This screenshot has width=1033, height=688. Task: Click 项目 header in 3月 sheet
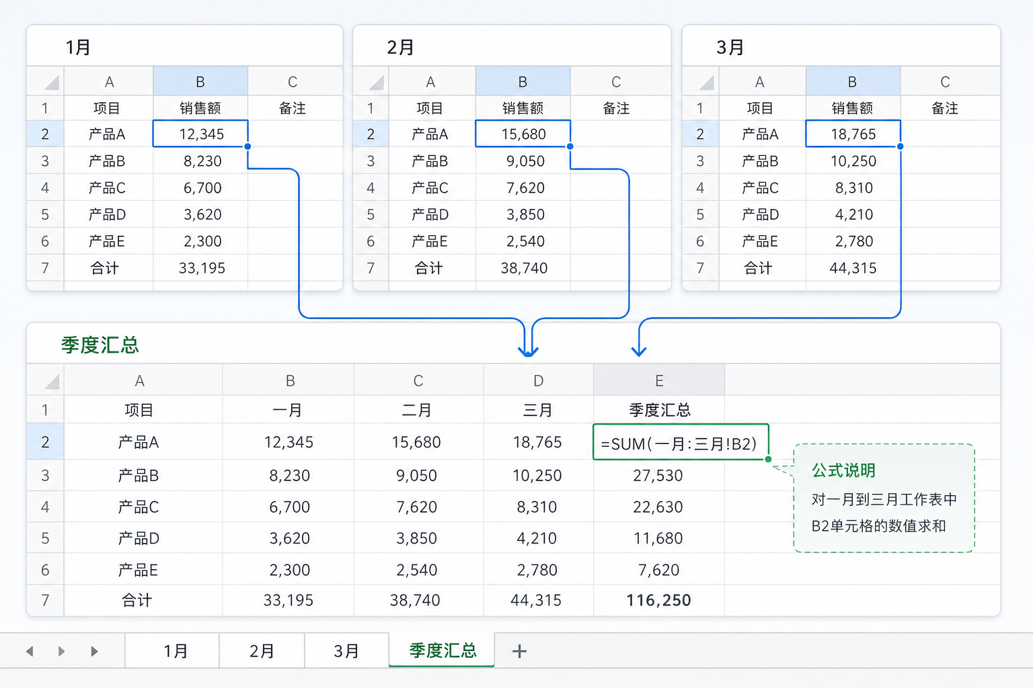click(x=761, y=108)
